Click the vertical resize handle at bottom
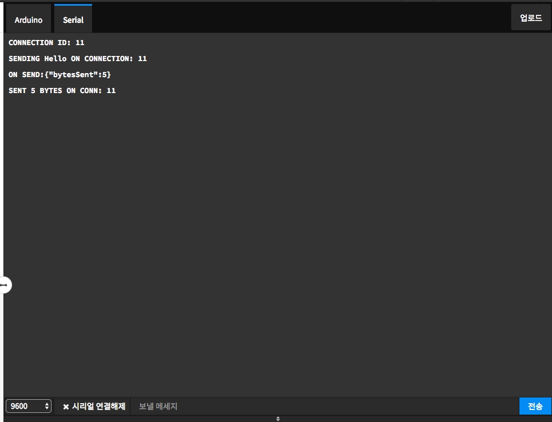 pos(278,419)
